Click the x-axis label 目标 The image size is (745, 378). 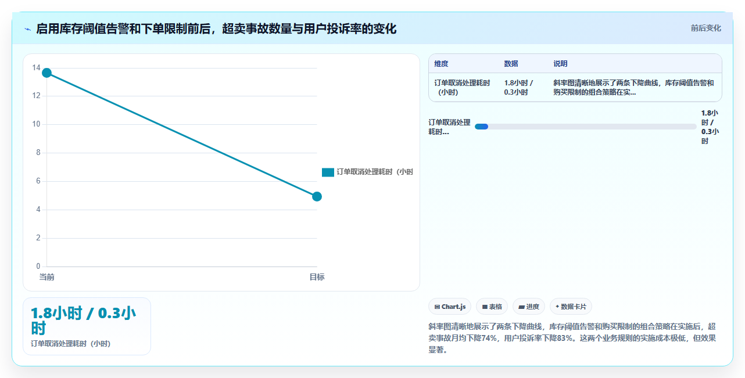pos(317,277)
